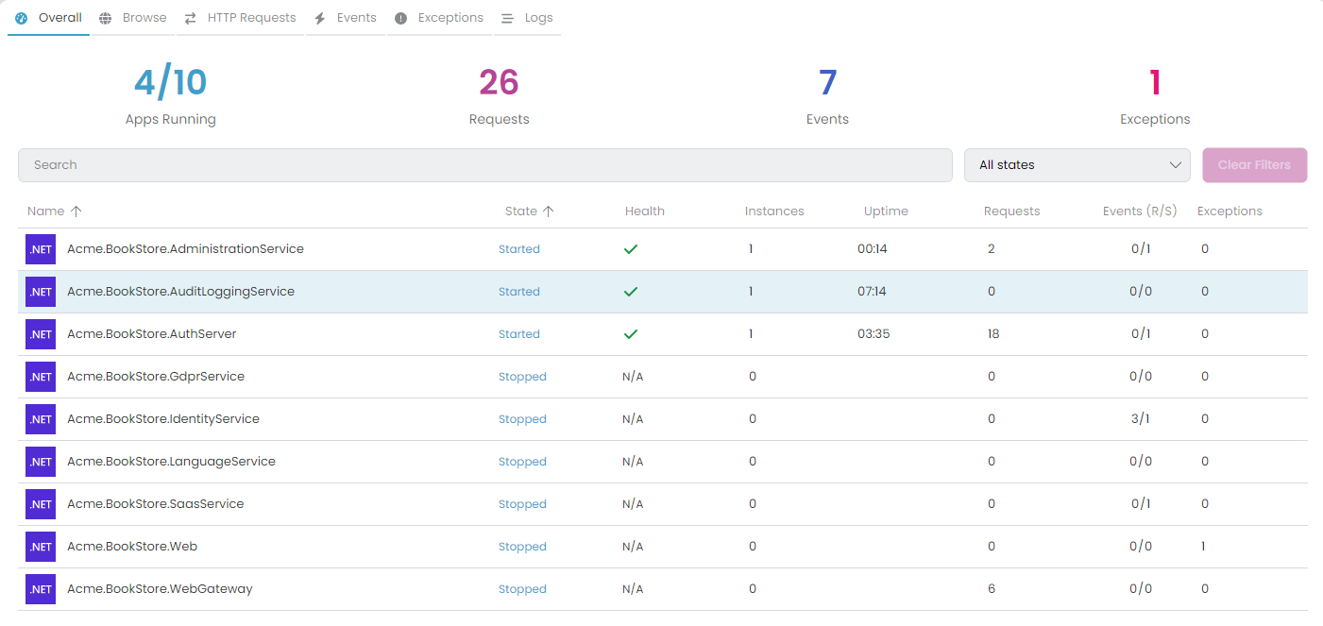The width and height of the screenshot is (1323, 626).
Task: Click the lines icon beside Logs
Action: 508,18
